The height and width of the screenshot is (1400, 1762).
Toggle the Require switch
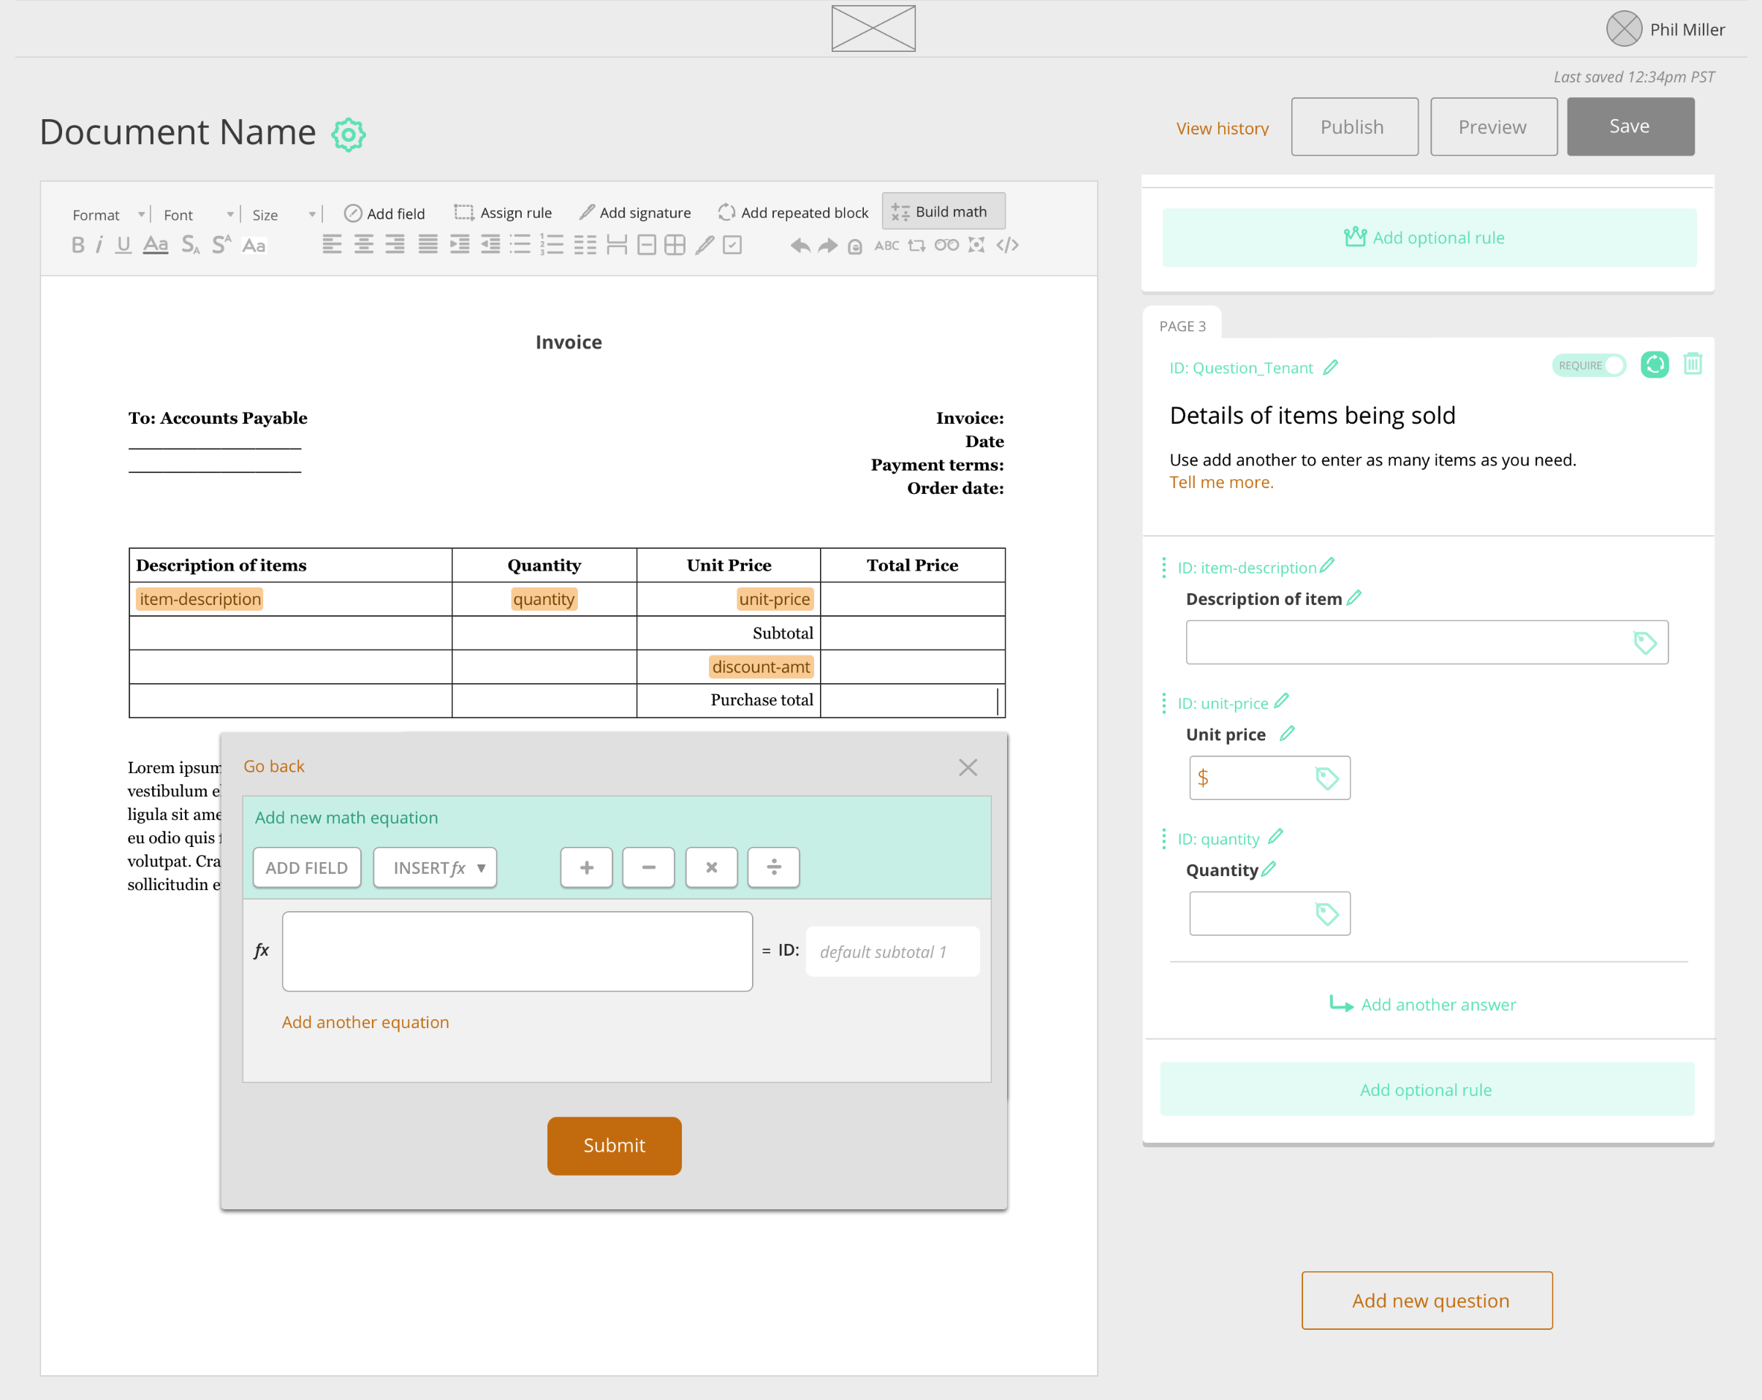(x=1588, y=365)
